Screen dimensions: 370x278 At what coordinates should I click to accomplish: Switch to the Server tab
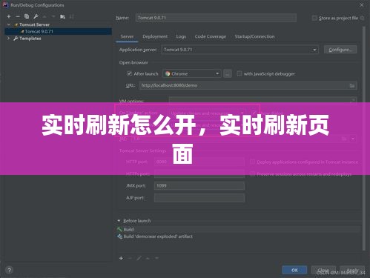click(127, 36)
